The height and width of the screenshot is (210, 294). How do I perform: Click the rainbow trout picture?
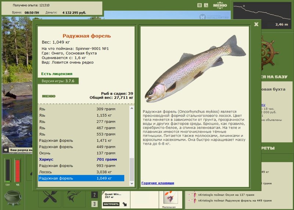point(195,69)
